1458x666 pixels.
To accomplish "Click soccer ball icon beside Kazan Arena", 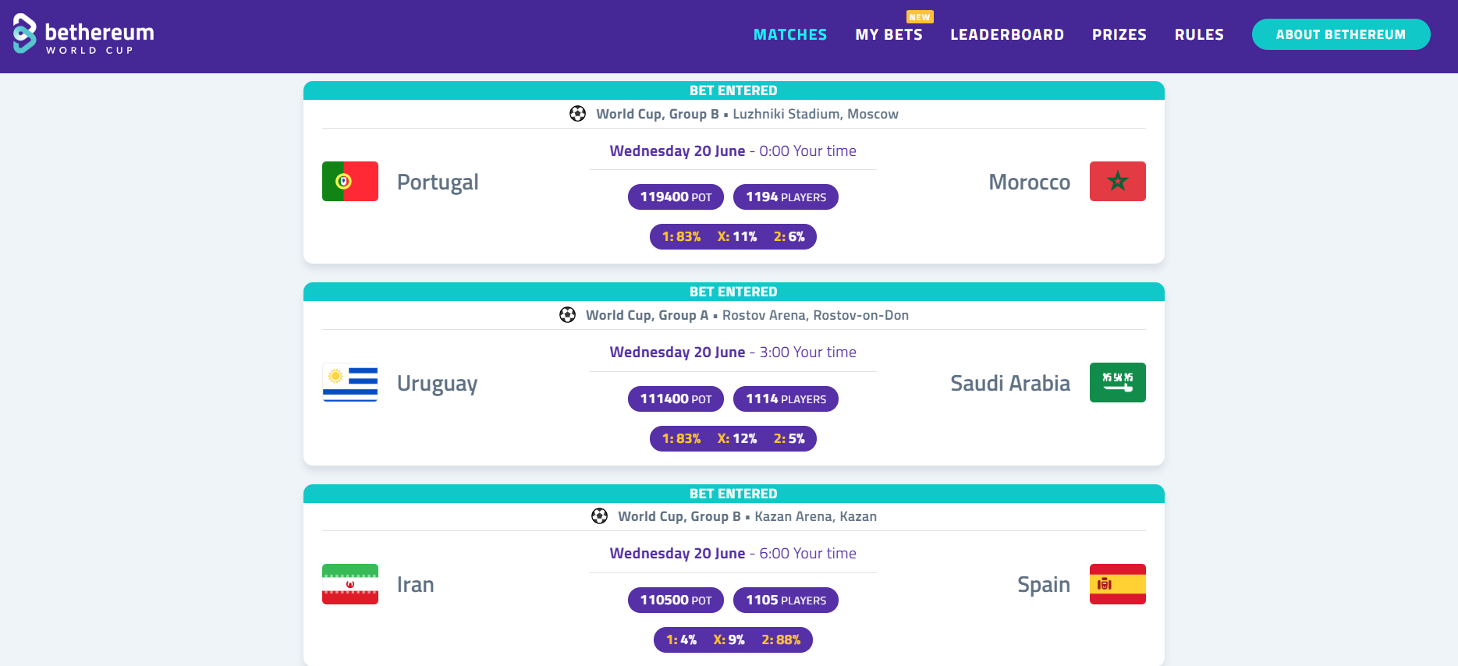I will pos(599,516).
